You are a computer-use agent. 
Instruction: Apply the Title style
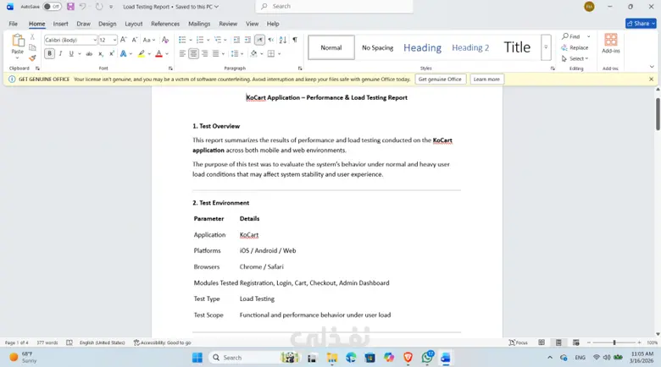click(x=517, y=47)
